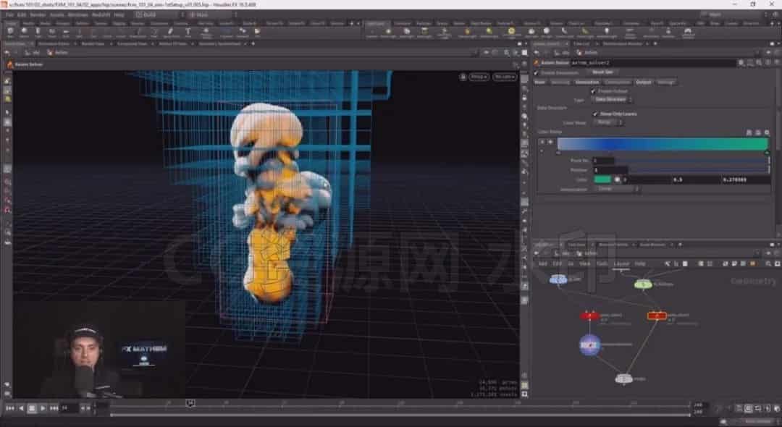The image size is (782, 427).
Task: Select the orange-outlined red node in the network
Action: [x=657, y=316]
